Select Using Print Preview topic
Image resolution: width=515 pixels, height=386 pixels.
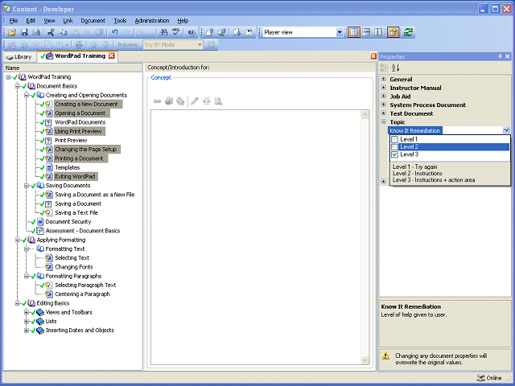pos(78,131)
